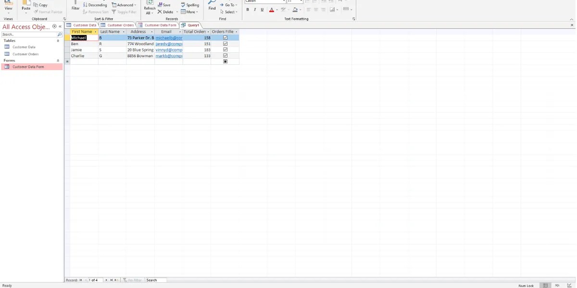The height and width of the screenshot is (288, 577).
Task: Apply the Filter tool
Action: tap(75, 6)
